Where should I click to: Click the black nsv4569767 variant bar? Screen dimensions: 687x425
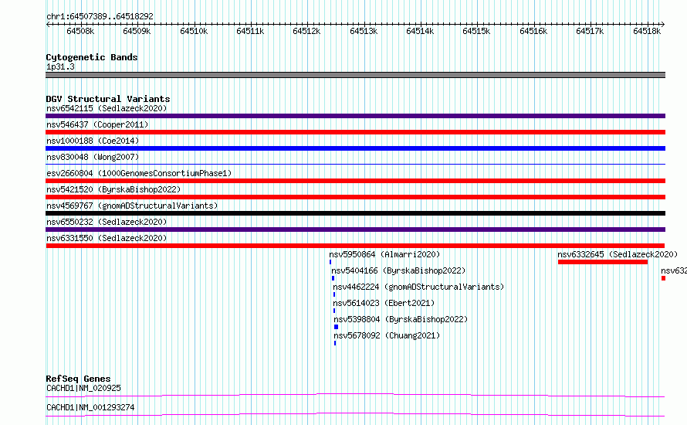coord(355,213)
